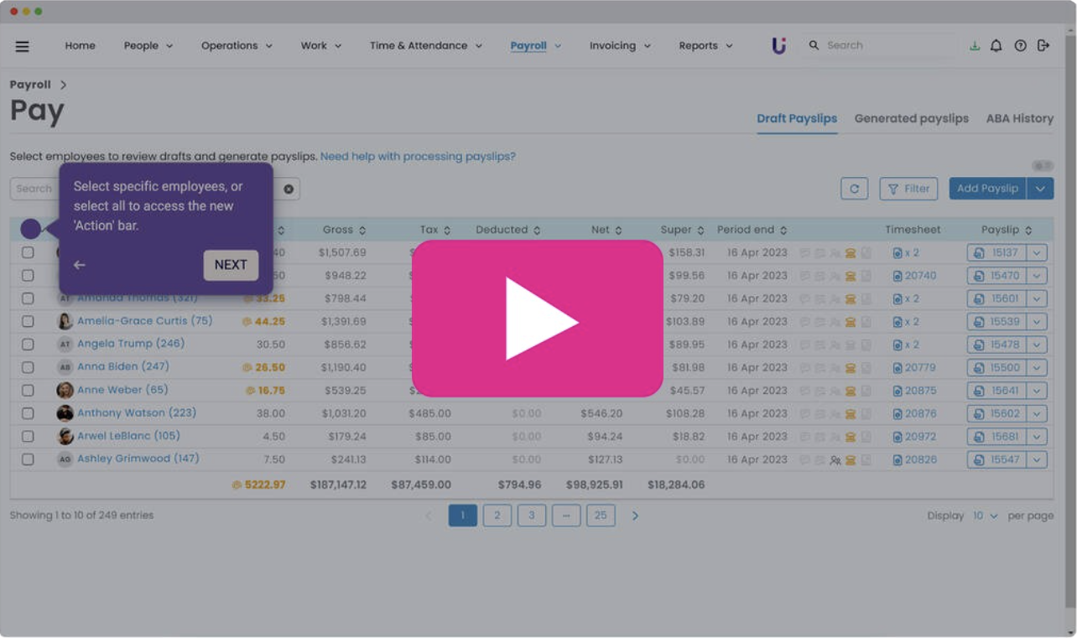Open the help question mark icon
The height and width of the screenshot is (638, 1077).
click(x=1020, y=46)
